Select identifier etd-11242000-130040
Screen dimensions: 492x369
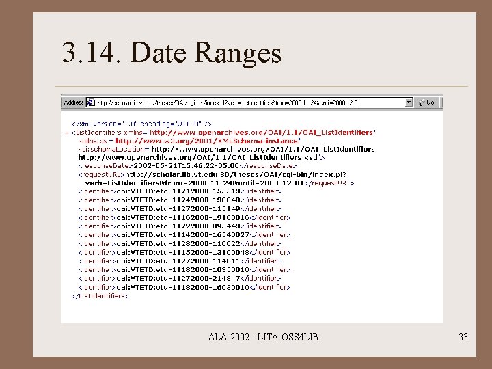pyautogui.click(x=180, y=200)
